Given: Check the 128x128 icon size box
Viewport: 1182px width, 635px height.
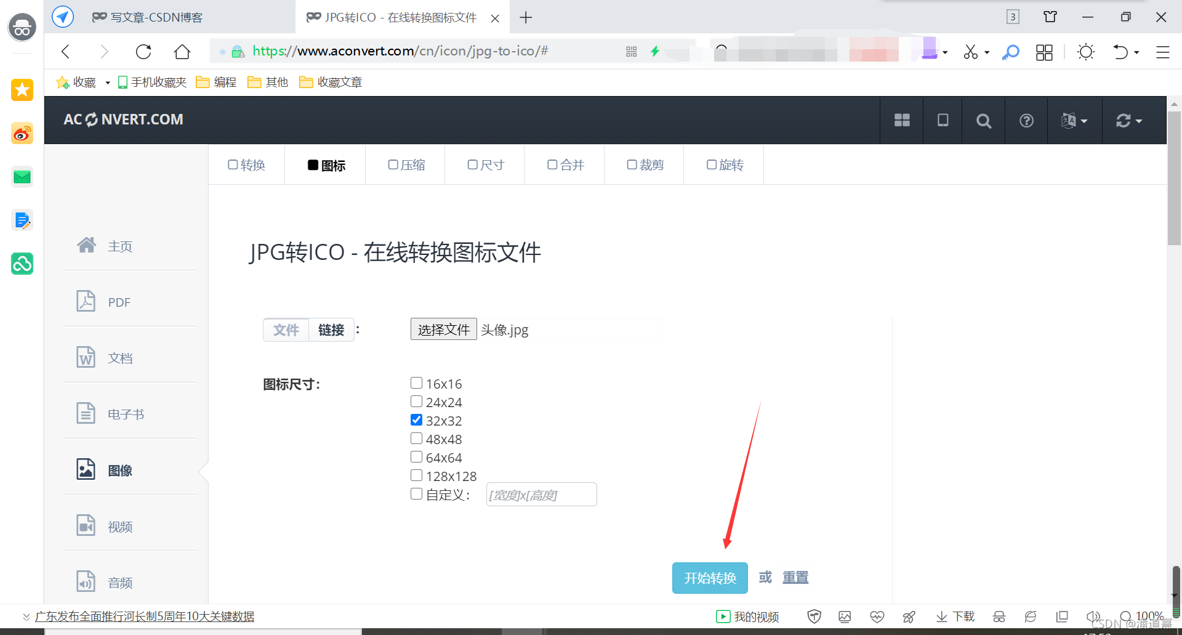Looking at the screenshot, I should pos(416,475).
